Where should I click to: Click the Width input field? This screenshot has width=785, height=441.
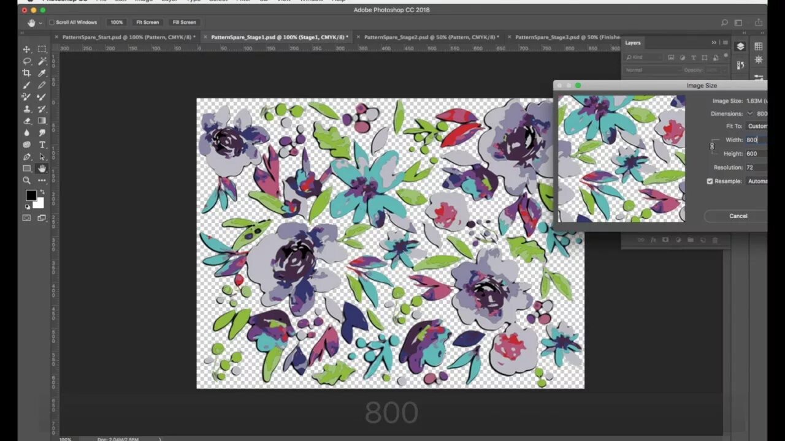pos(756,140)
